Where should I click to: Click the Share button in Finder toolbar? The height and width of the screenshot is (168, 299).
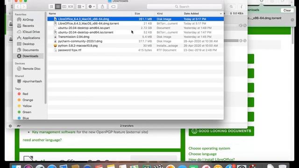click(102, 7)
